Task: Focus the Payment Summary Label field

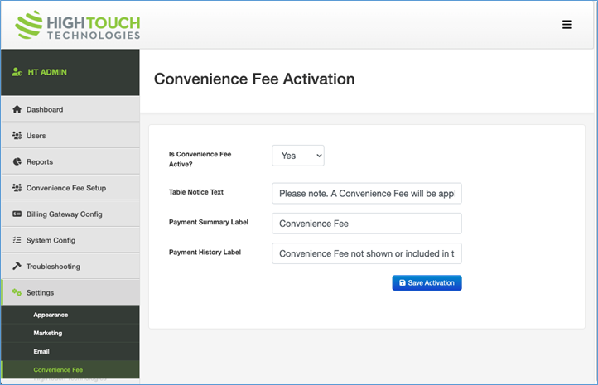Action: coord(366,224)
